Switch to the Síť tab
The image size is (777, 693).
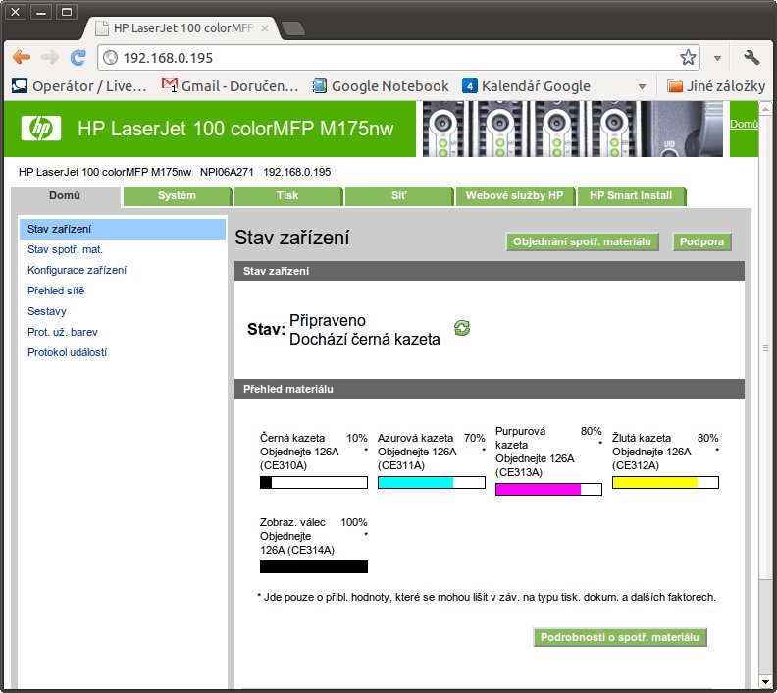399,195
